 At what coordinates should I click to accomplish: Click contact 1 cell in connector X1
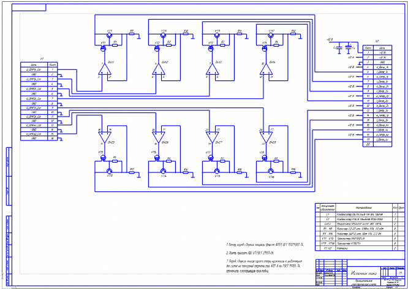pyautogui.click(x=52, y=70)
